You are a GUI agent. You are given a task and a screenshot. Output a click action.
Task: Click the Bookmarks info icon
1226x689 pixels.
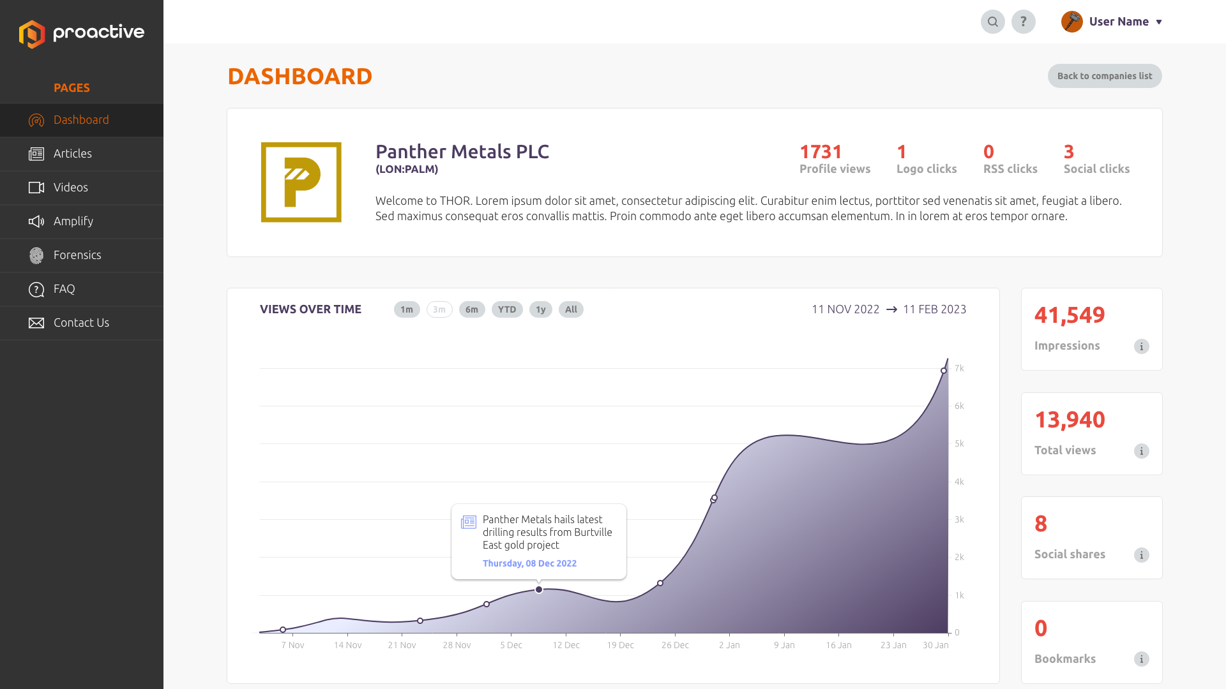coord(1141,659)
